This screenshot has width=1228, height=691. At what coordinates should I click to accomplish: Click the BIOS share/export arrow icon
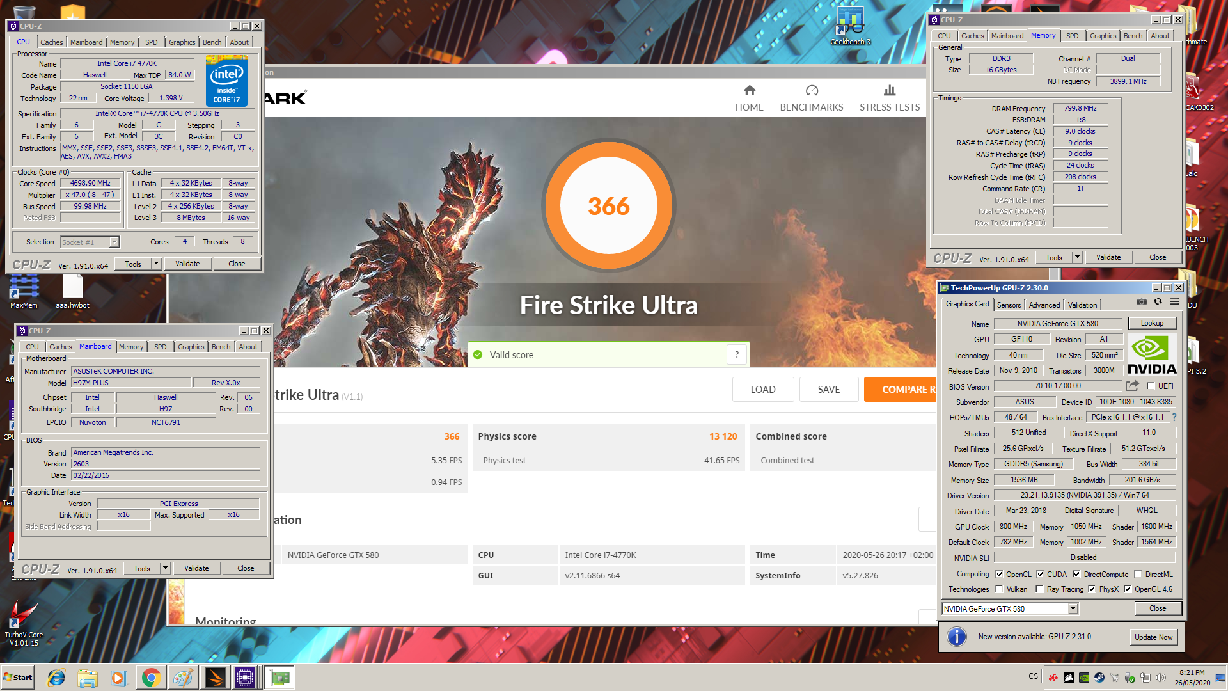pos(1132,386)
